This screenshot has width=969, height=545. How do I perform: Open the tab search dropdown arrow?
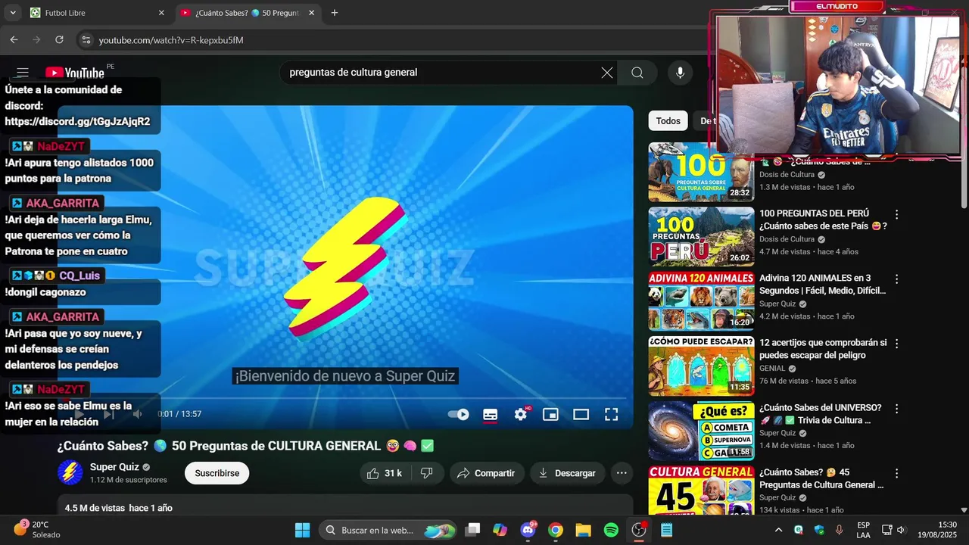click(13, 13)
